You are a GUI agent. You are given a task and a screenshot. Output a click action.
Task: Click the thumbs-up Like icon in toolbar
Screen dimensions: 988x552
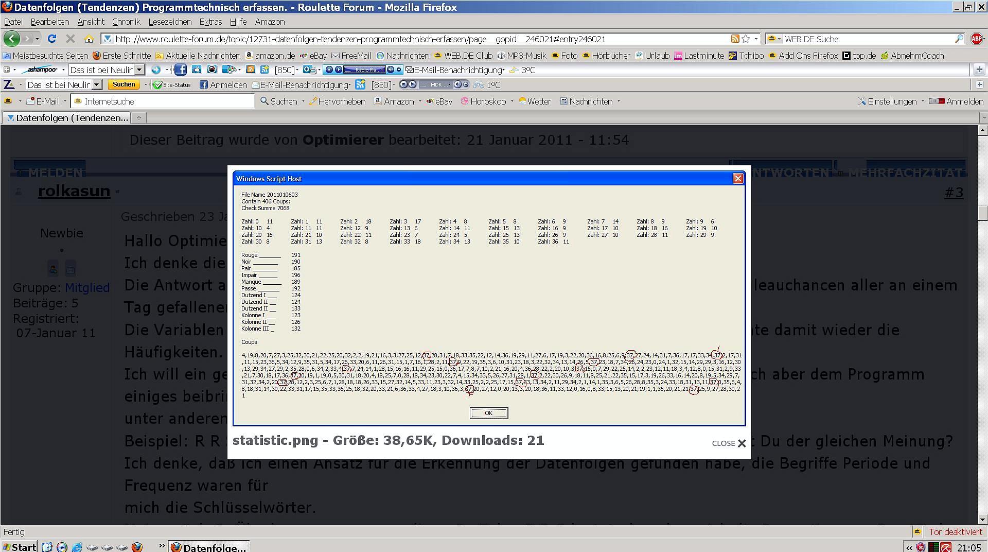point(196,70)
